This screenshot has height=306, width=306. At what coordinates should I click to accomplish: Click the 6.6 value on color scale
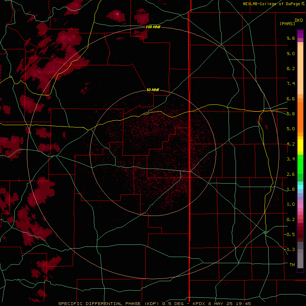pos(291,99)
